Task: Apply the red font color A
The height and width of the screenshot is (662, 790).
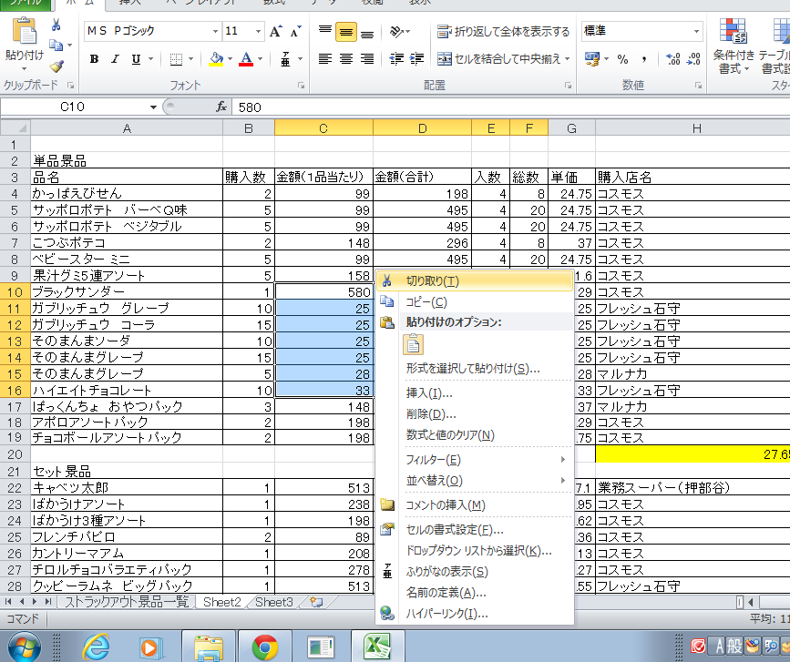Action: [246, 59]
